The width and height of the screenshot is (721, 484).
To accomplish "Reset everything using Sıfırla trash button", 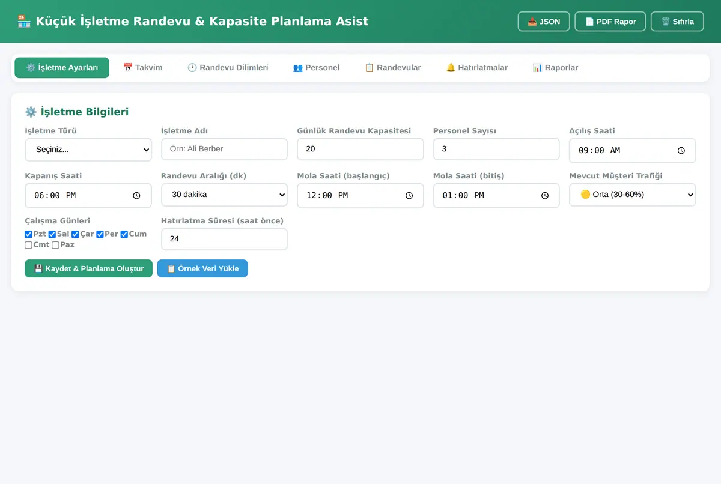I will tap(677, 22).
